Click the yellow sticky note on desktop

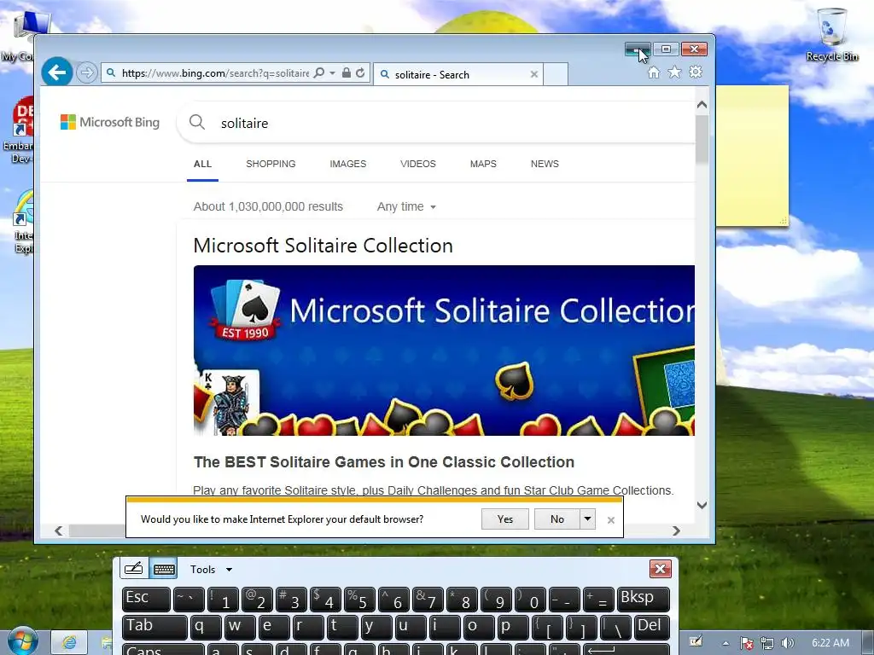tap(752, 156)
